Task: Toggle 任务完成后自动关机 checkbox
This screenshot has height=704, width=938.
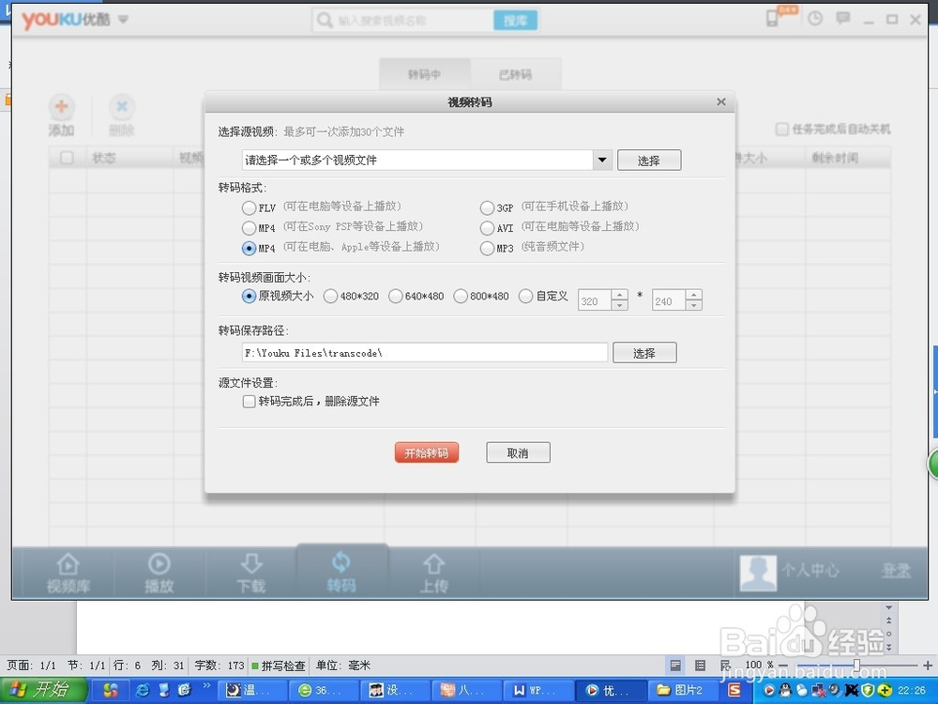Action: (782, 130)
